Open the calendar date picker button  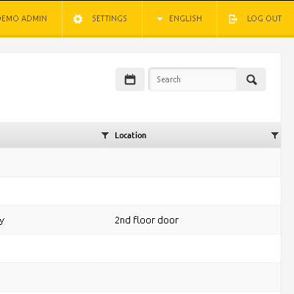(x=130, y=79)
